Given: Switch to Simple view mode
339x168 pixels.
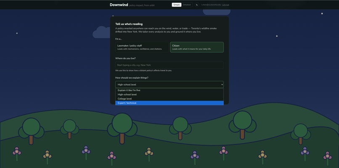Looking at the screenshot, I should click(x=176, y=5).
